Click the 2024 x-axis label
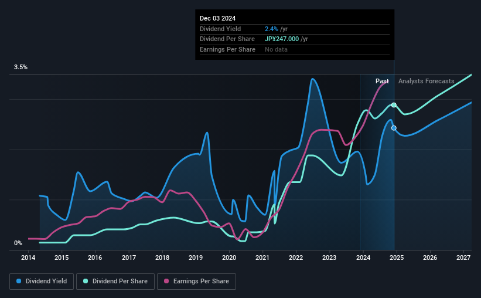Screen dimensions: 481x298 (x=363, y=258)
